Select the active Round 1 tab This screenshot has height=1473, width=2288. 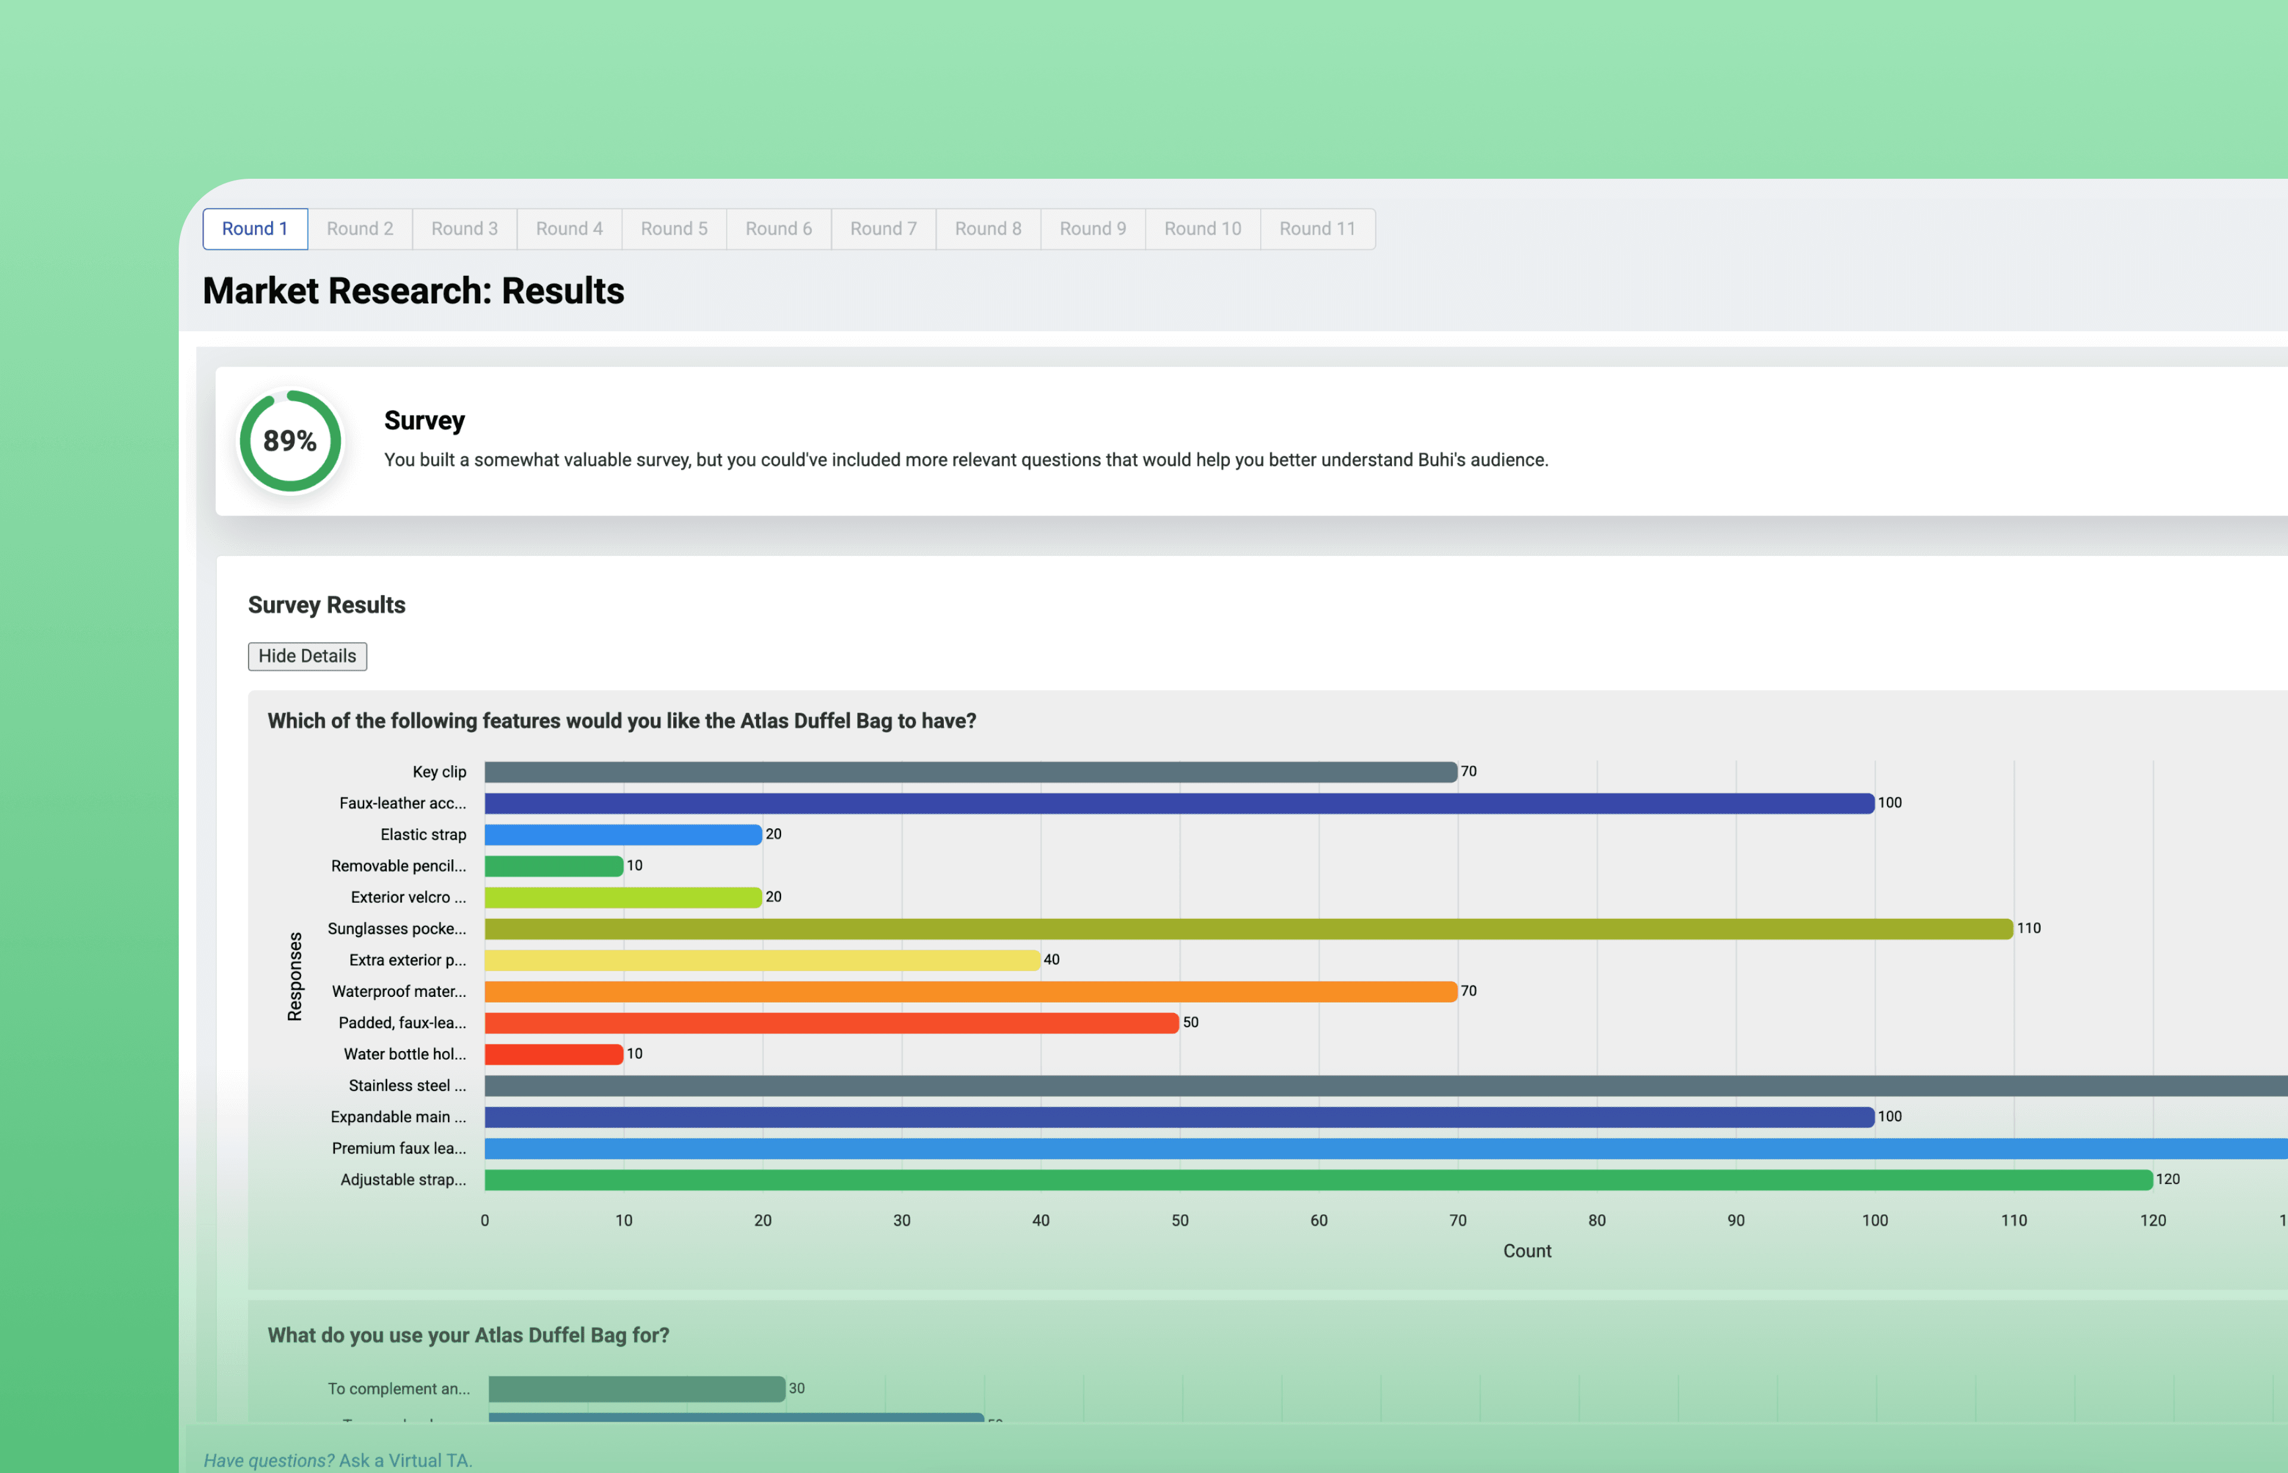[254, 229]
